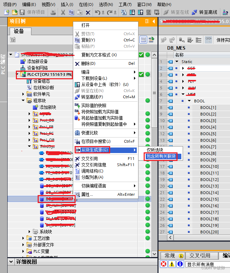
Task: Open the 帮助(H) menu
Action: [x=164, y=4]
